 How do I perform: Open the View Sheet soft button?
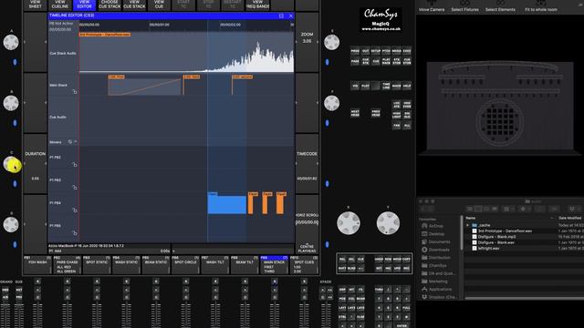coord(35,5)
